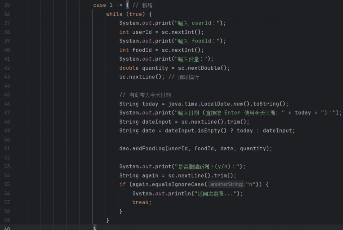343x230 pixels.
Task: Click the '新增' comment on line 35
Action: 147,5
